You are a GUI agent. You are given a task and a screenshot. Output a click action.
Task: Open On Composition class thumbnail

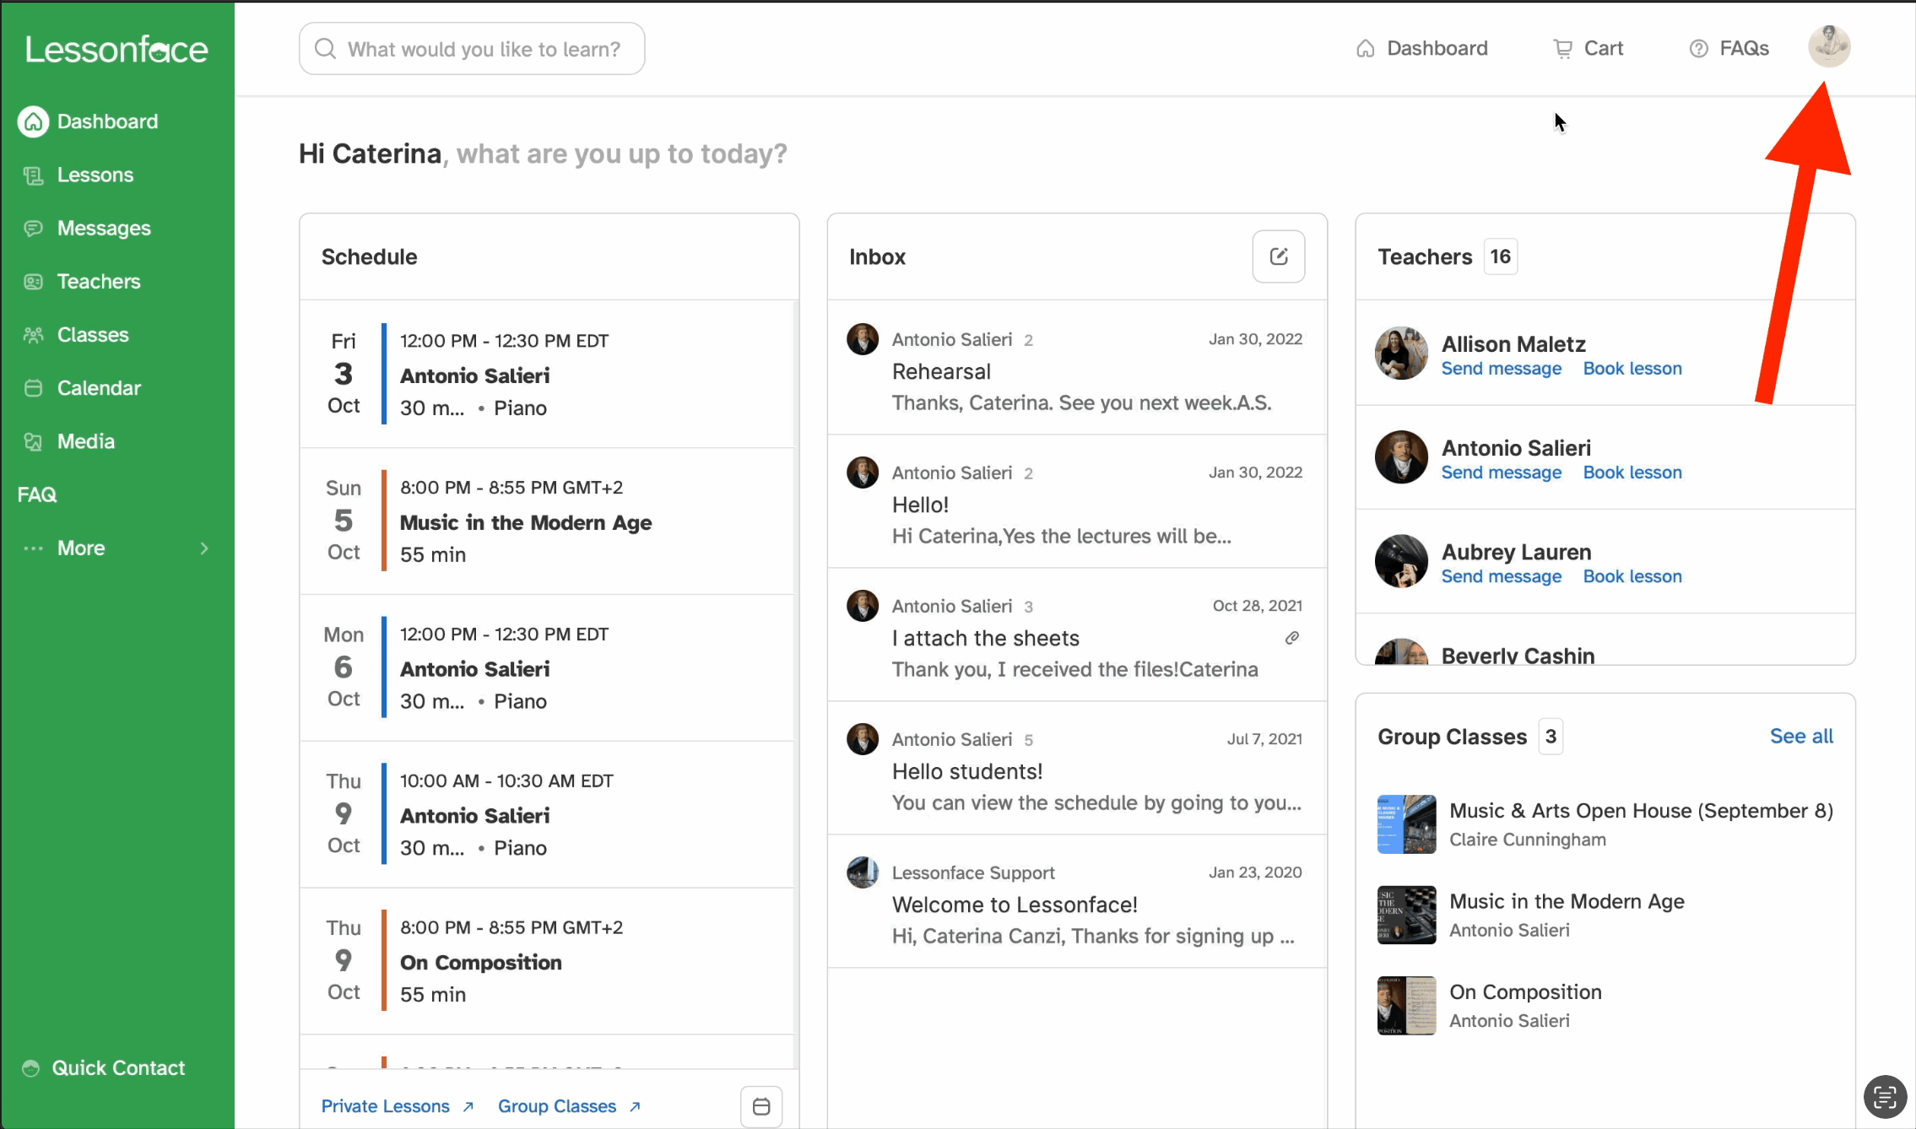tap(1406, 1006)
